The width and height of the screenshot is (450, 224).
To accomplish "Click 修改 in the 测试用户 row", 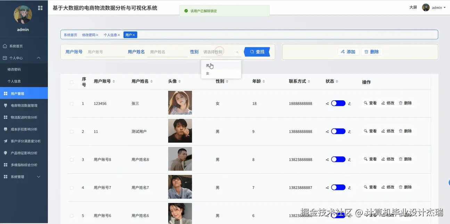I will 388,131.
